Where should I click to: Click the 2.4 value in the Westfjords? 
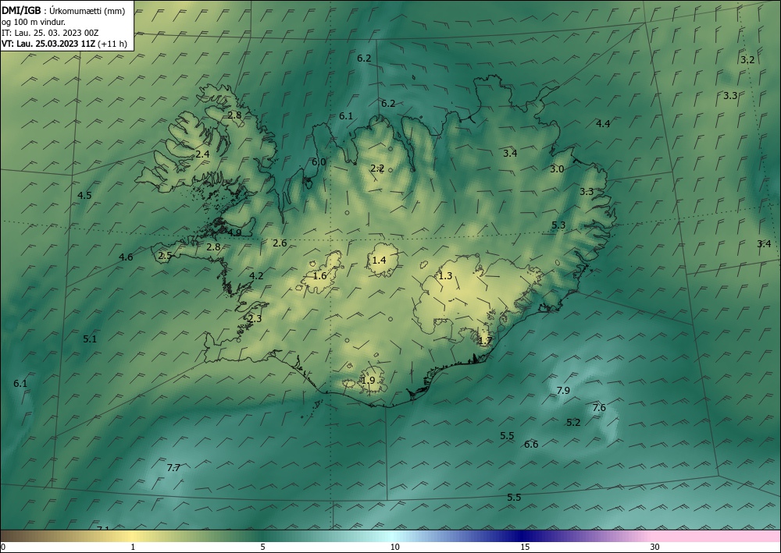point(202,154)
